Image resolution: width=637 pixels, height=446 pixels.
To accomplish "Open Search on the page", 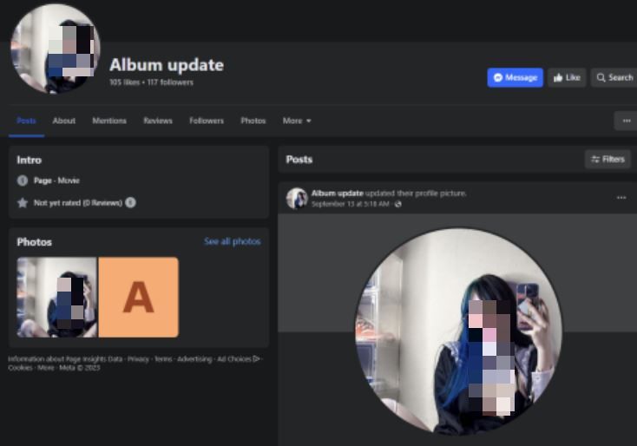I will click(614, 78).
